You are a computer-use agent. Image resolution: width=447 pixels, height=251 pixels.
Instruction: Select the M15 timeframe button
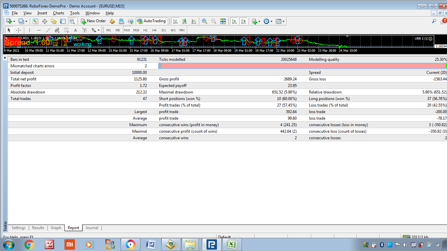click(127, 30)
